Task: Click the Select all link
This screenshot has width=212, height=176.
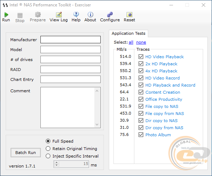Action: pos(131,42)
